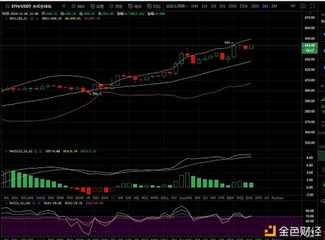This screenshot has height=240, width=325.
Task: Click the favorite star next to ETH/USDT
Action: coord(8,6)
